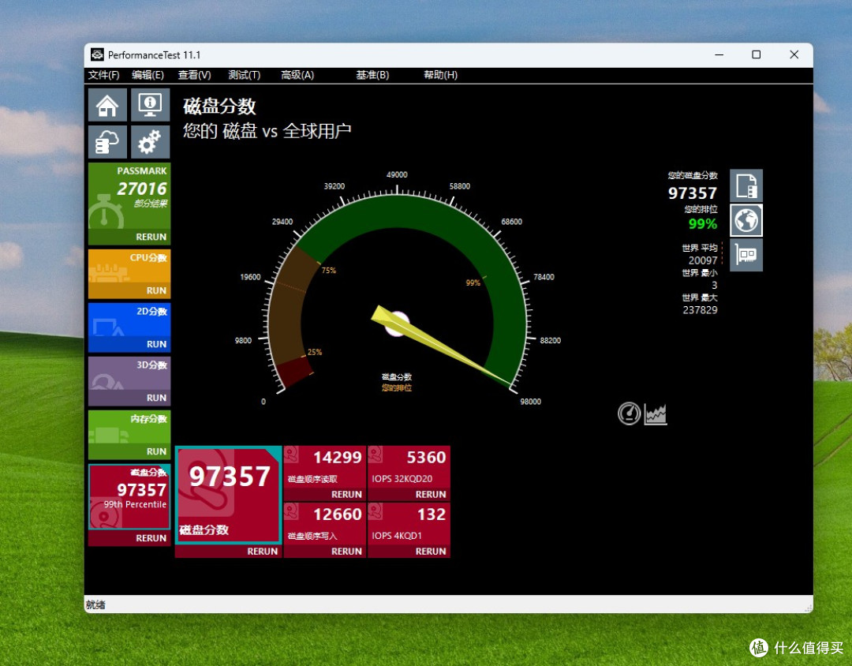Click the 部分结果 label under the PassMark score
The image size is (852, 666).
point(151,204)
